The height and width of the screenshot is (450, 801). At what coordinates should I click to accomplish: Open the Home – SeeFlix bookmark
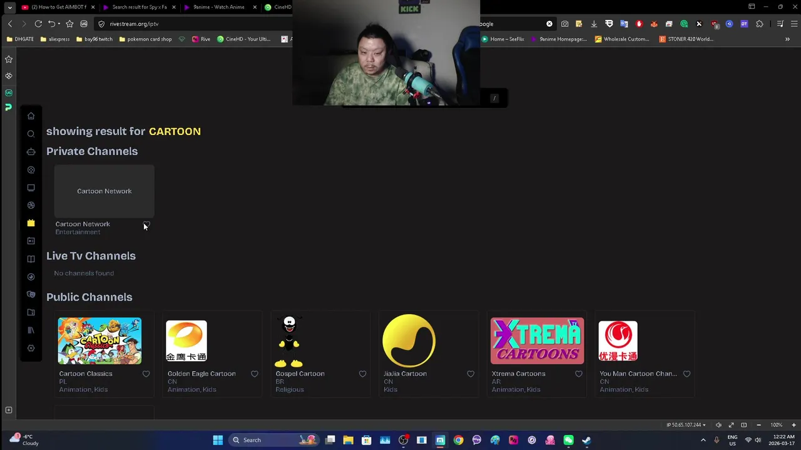503,39
